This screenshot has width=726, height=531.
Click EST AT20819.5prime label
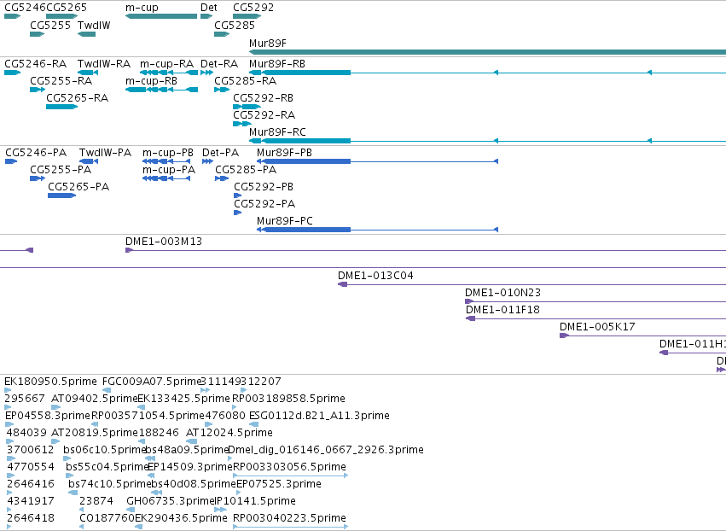click(x=95, y=433)
